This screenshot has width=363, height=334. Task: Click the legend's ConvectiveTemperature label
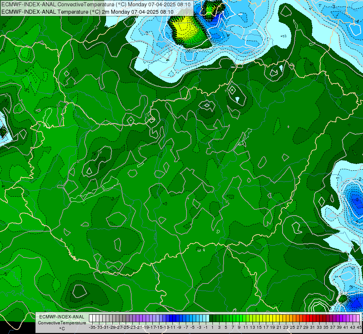[x=62, y=323]
